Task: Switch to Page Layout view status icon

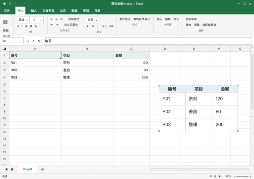Action: [x=215, y=177]
